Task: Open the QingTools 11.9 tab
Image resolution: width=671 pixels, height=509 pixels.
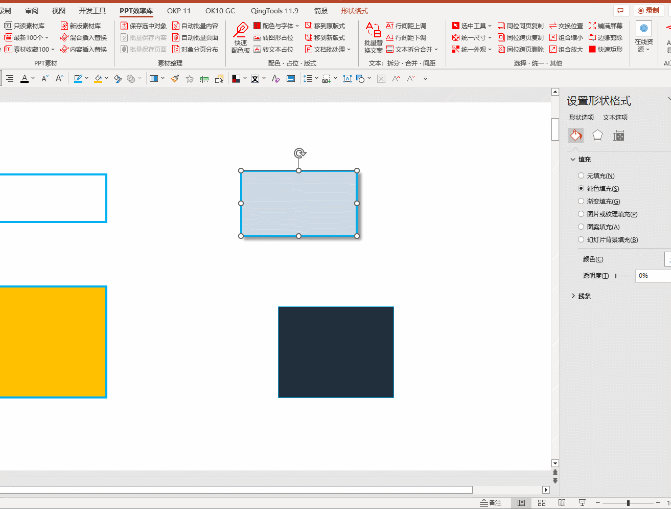Action: [x=274, y=11]
